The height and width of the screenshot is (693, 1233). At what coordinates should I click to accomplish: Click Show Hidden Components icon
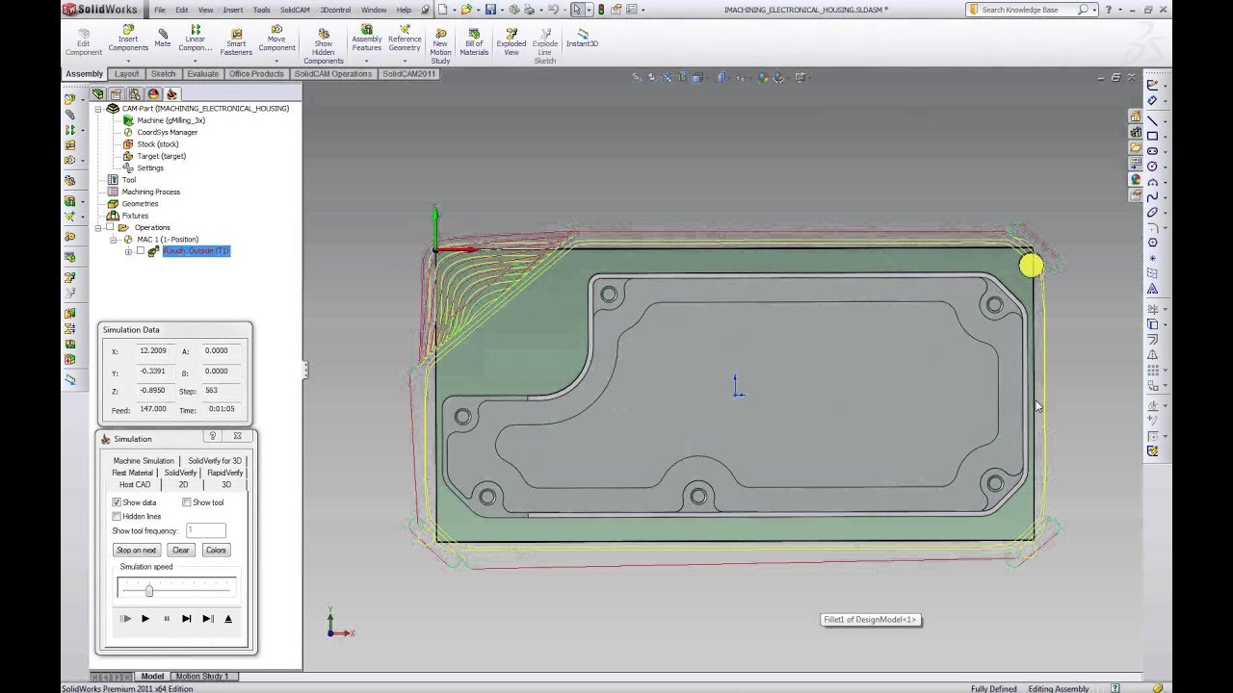click(x=324, y=33)
